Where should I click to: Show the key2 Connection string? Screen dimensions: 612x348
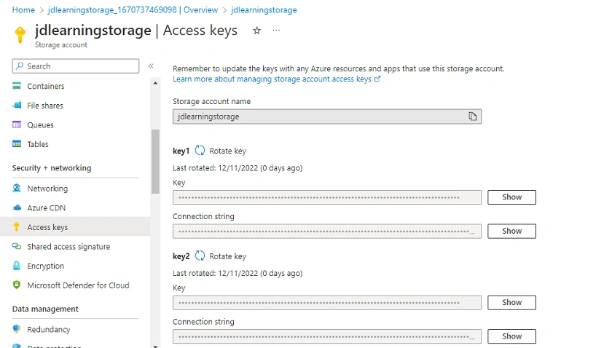tap(511, 336)
